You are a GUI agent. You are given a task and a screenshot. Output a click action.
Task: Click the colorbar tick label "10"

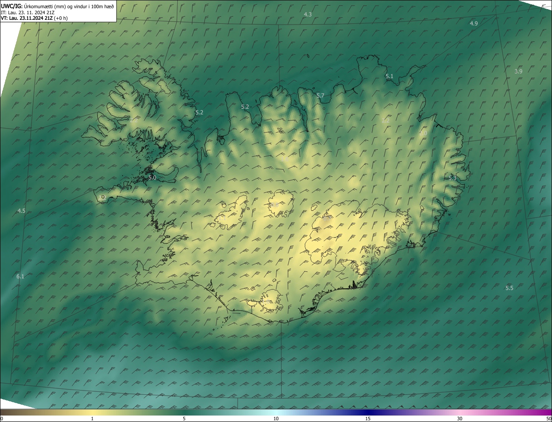tap(276, 419)
